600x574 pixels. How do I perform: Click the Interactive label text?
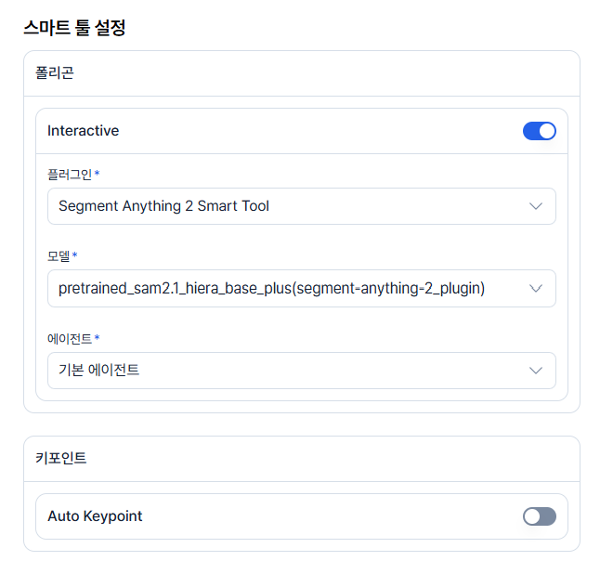[x=83, y=131]
